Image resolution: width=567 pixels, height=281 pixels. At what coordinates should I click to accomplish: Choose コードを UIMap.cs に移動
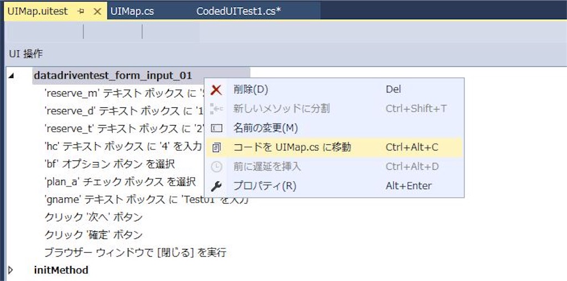[x=334, y=147]
